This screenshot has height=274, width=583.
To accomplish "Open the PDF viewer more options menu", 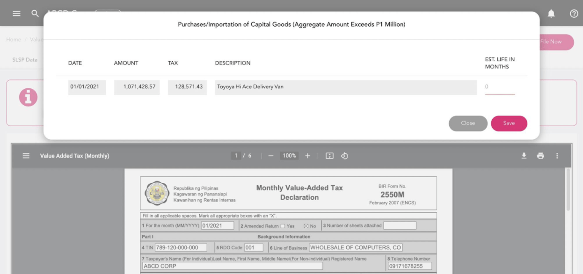I will point(557,156).
